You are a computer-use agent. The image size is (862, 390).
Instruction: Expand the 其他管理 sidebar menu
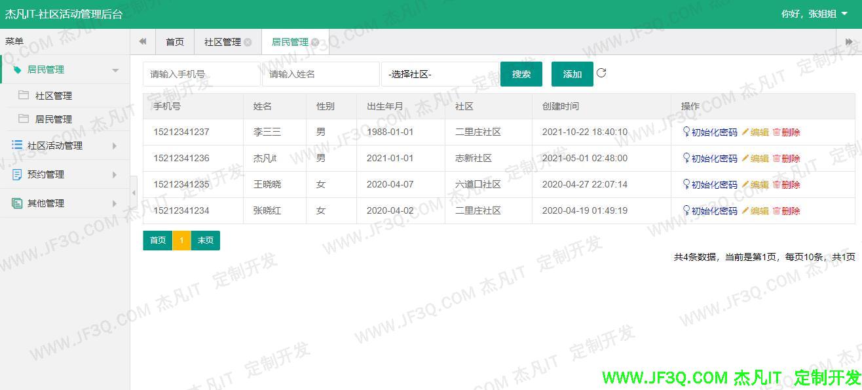pos(64,203)
